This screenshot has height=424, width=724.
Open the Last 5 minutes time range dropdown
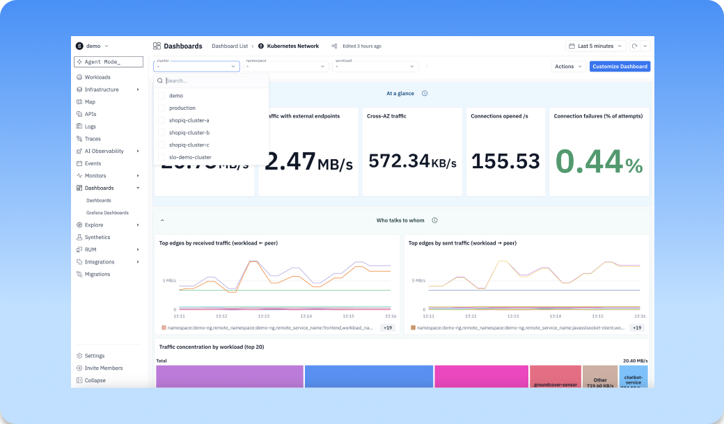pyautogui.click(x=596, y=46)
